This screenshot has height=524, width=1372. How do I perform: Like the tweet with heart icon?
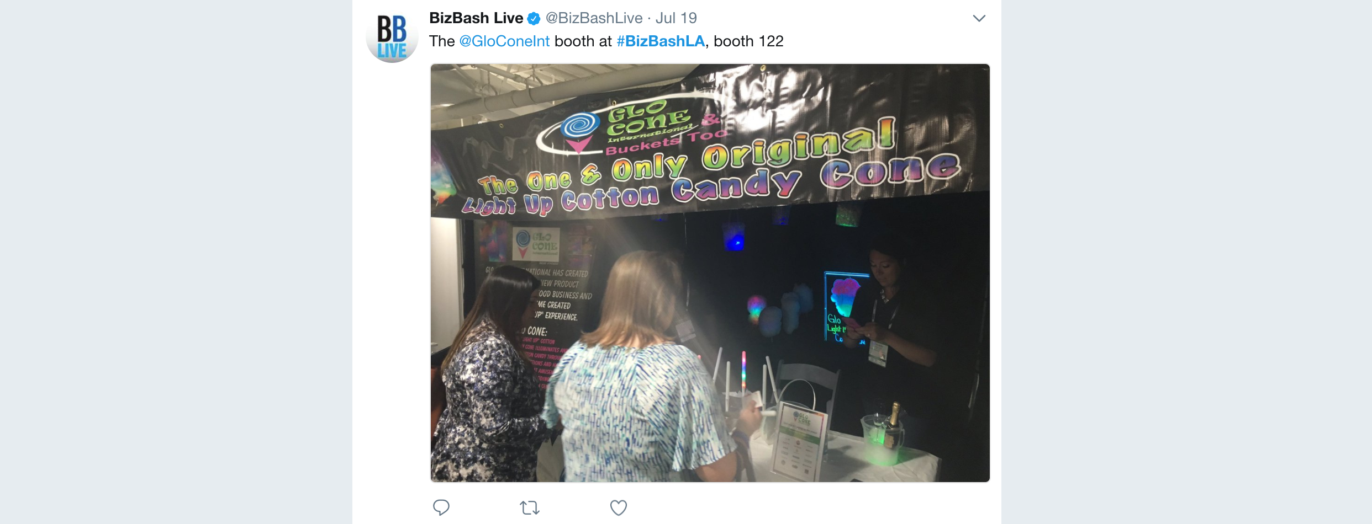click(x=618, y=507)
